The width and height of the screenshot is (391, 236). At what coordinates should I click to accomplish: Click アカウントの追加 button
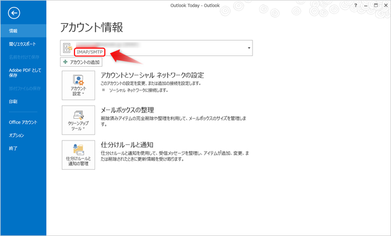pos(81,62)
